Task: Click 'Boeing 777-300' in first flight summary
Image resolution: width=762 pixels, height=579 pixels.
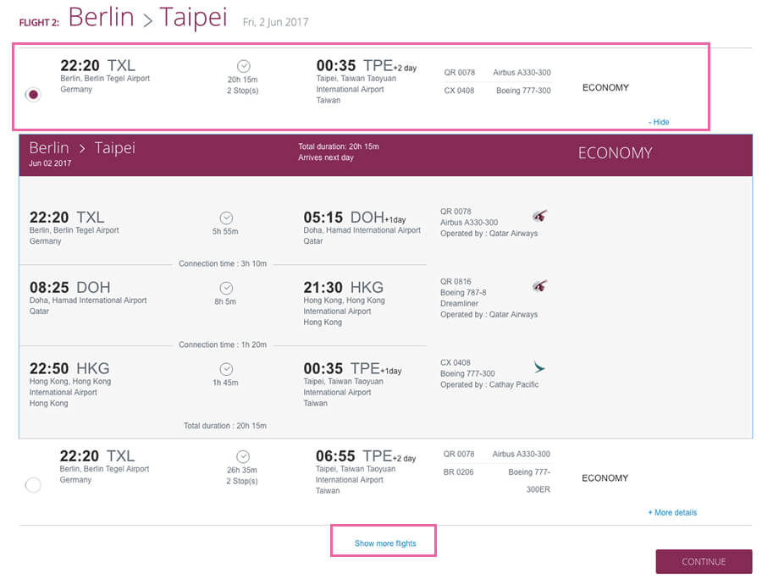Action: 523,91
